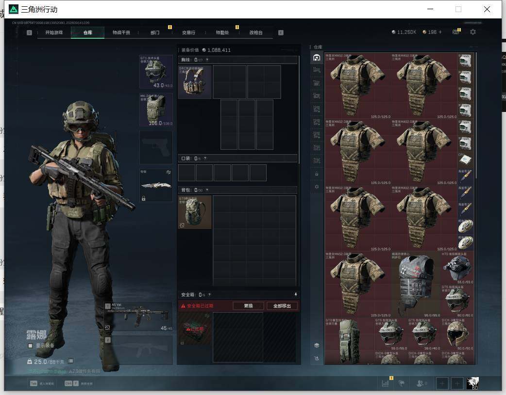
Task: Switch to the 开始游戏 tab
Action: [x=54, y=32]
